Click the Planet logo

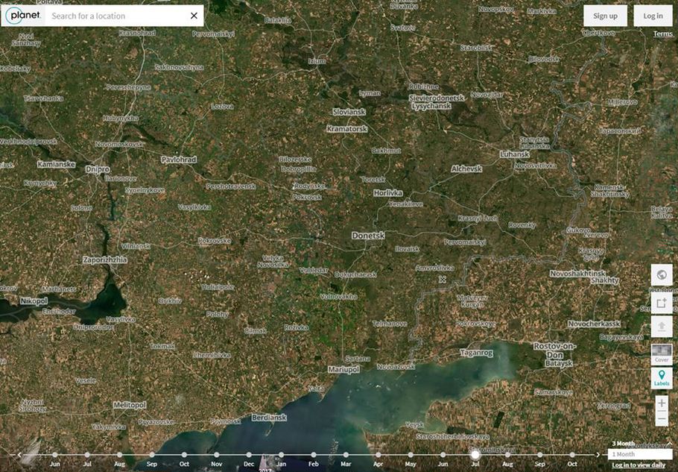[x=23, y=16]
